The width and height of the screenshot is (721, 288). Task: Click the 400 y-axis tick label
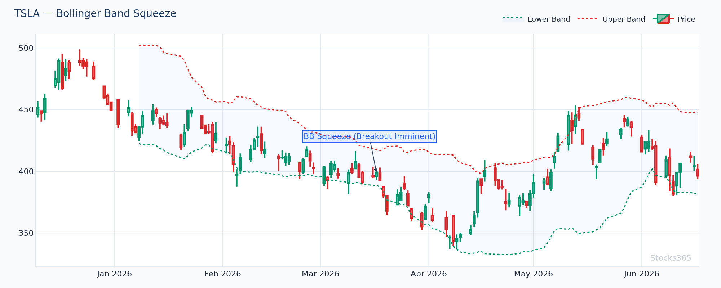pyautogui.click(x=26, y=172)
